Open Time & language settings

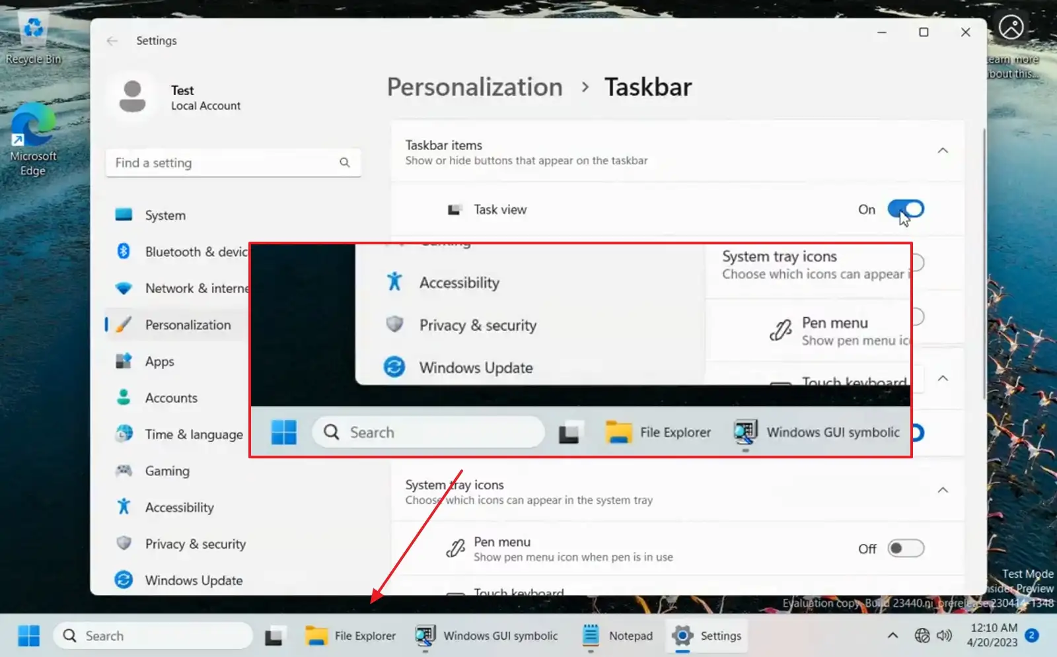point(177,434)
